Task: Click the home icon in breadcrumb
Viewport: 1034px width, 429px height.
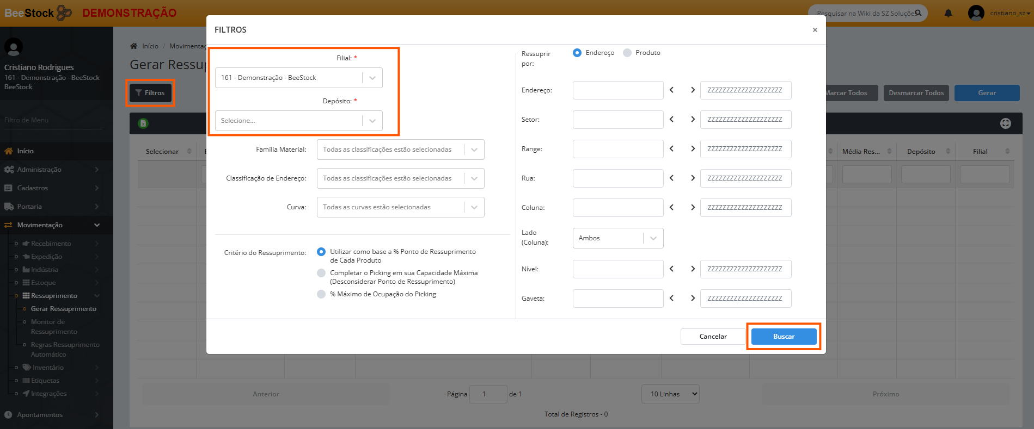Action: click(134, 46)
